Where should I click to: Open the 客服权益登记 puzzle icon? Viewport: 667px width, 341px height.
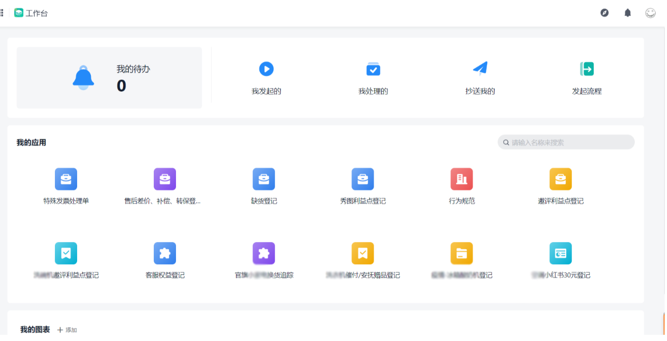165,253
